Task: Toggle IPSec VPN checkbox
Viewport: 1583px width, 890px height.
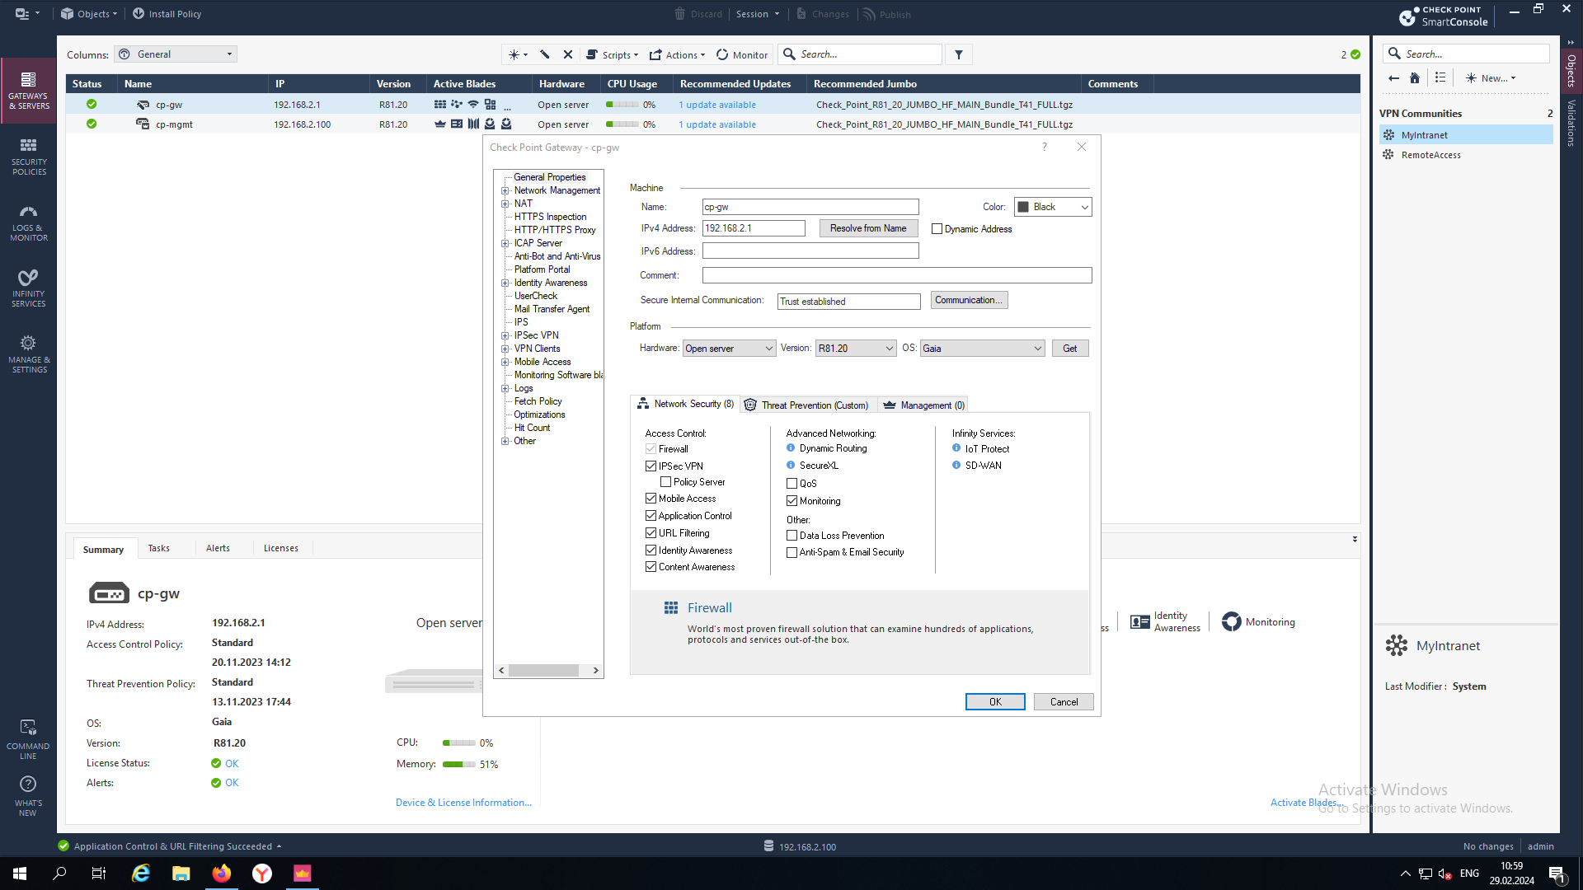Action: coord(651,466)
